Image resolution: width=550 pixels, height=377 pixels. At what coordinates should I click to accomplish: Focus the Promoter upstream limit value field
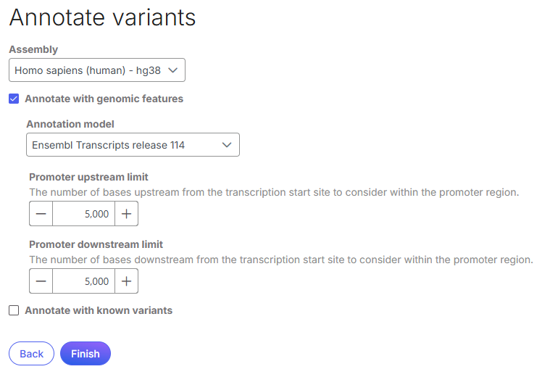point(83,214)
